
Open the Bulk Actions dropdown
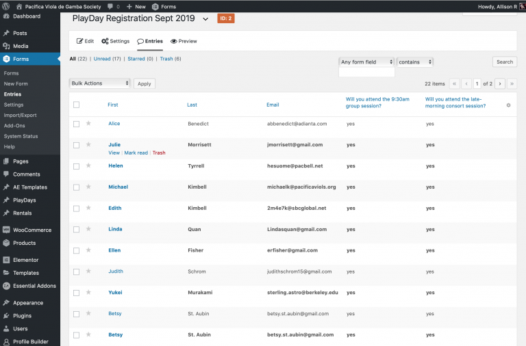coord(99,83)
